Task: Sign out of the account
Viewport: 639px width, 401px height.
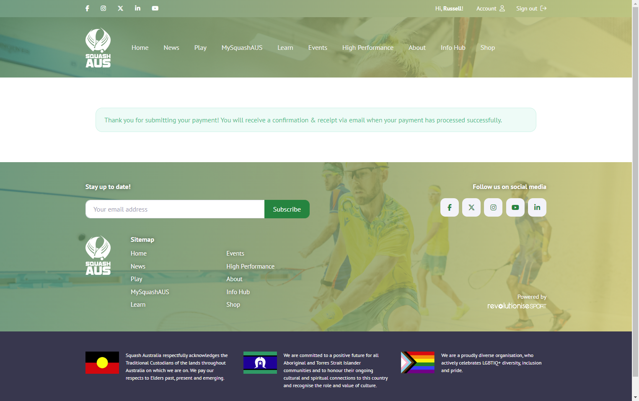Action: tap(531, 8)
